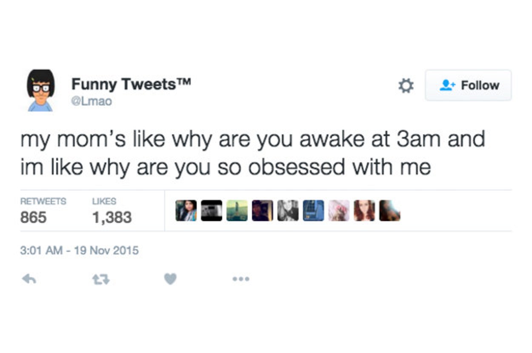Open the three-dot more options icon
The height and width of the screenshot is (353, 532).
[241, 279]
